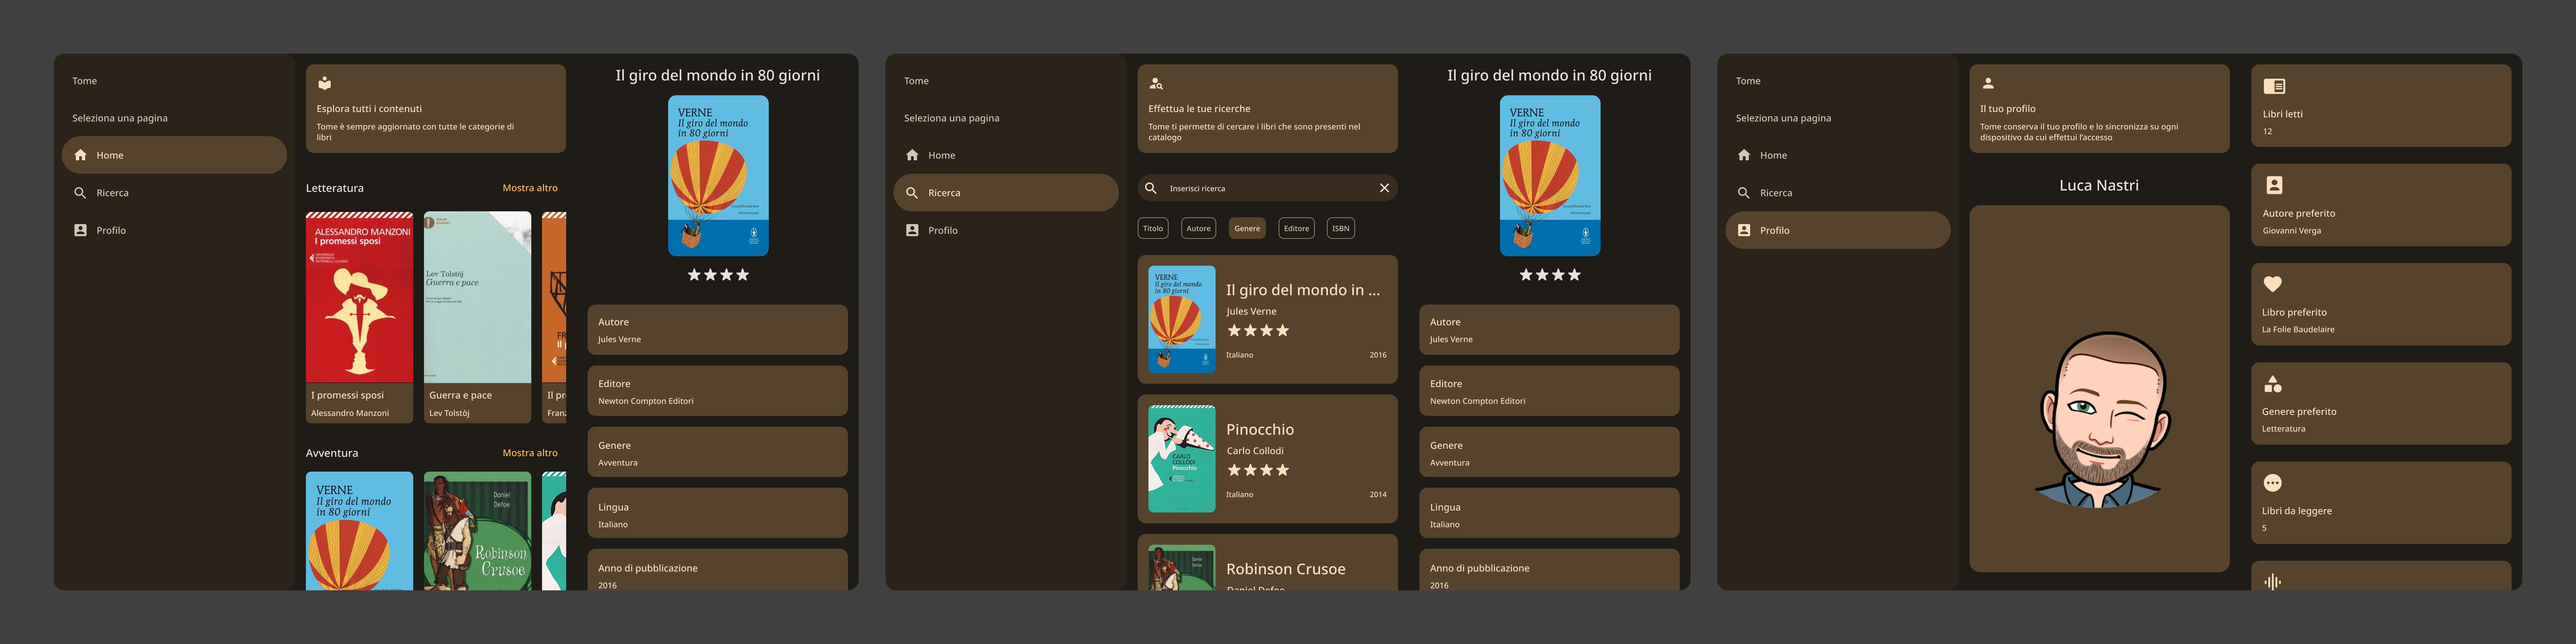Click the star rating of the Pinocchio result
This screenshot has height=644, width=2576.
pyautogui.click(x=1258, y=470)
